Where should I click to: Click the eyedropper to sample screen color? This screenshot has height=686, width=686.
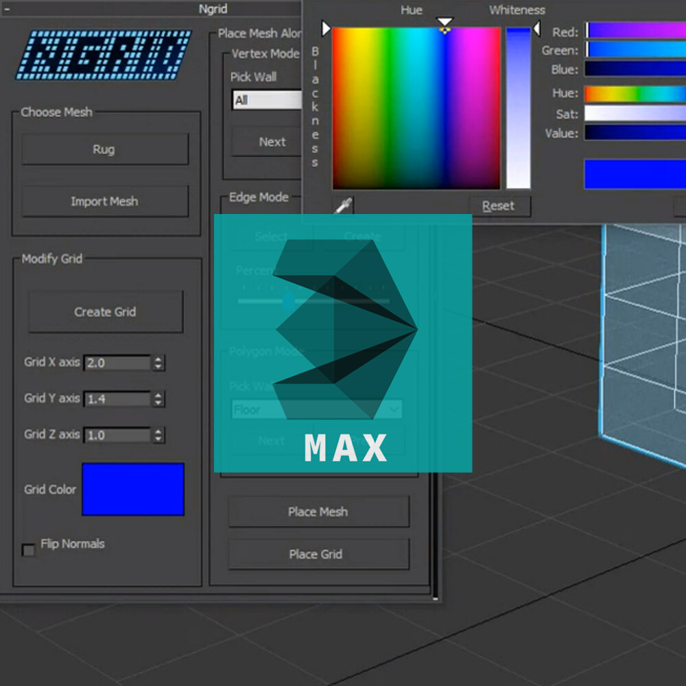(x=342, y=204)
